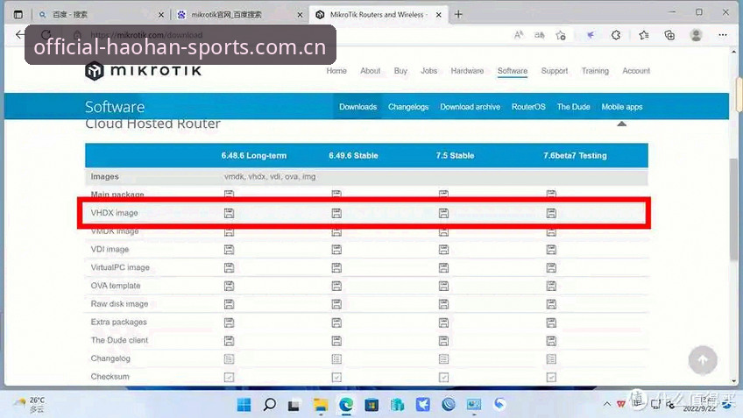The image size is (743, 418).
Task: Open Checksum for 6.49.6 Stable
Action: click(x=336, y=377)
